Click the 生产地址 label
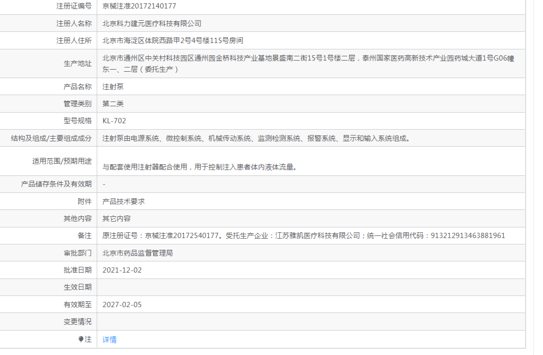The height and width of the screenshot is (355, 543). (x=78, y=64)
